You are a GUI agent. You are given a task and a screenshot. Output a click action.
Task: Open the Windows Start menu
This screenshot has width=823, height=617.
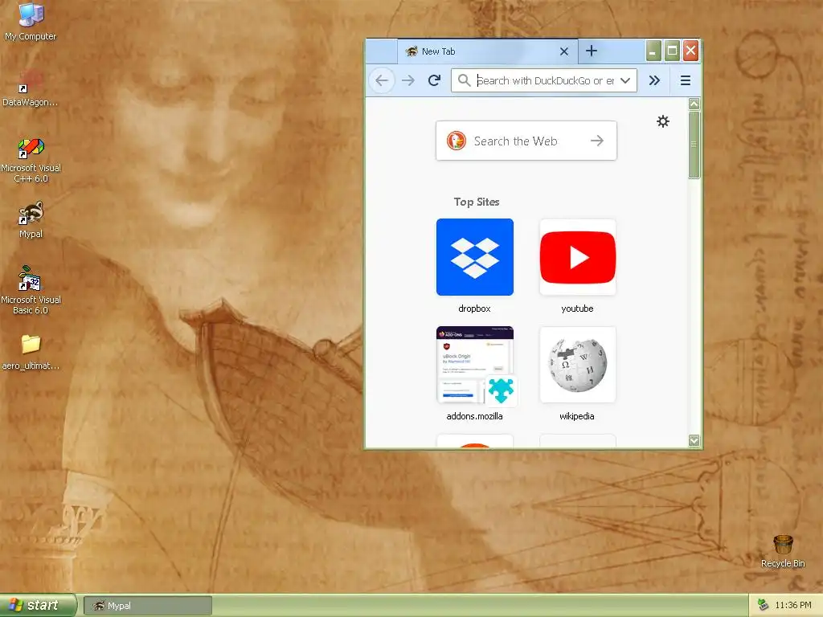38,605
